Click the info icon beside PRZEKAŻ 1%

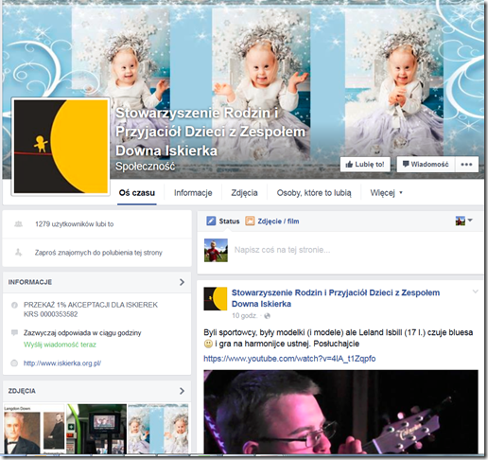pos(14,305)
